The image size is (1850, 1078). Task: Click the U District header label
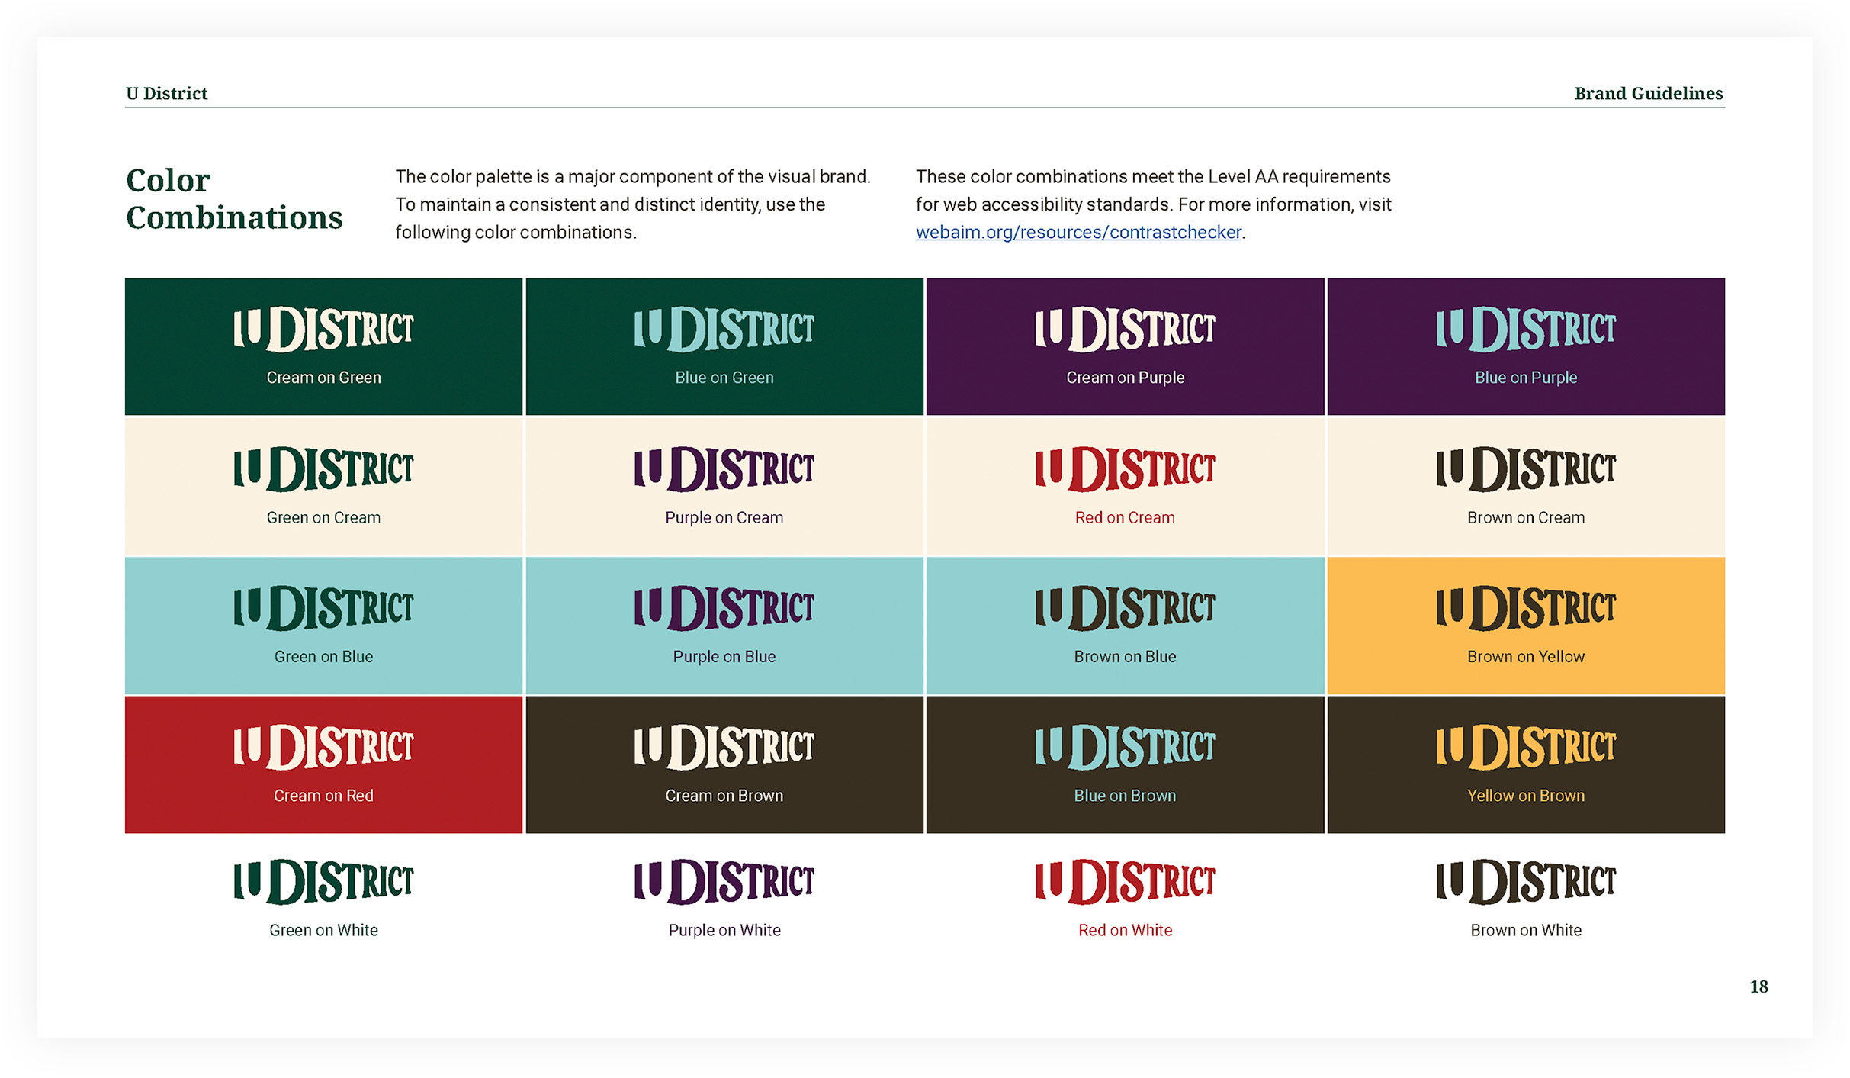[x=166, y=93]
